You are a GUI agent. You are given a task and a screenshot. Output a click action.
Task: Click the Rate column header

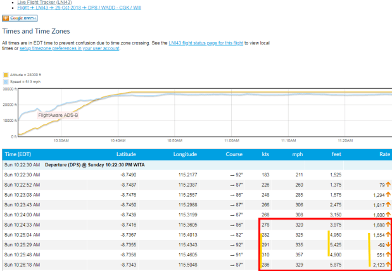tap(383, 154)
